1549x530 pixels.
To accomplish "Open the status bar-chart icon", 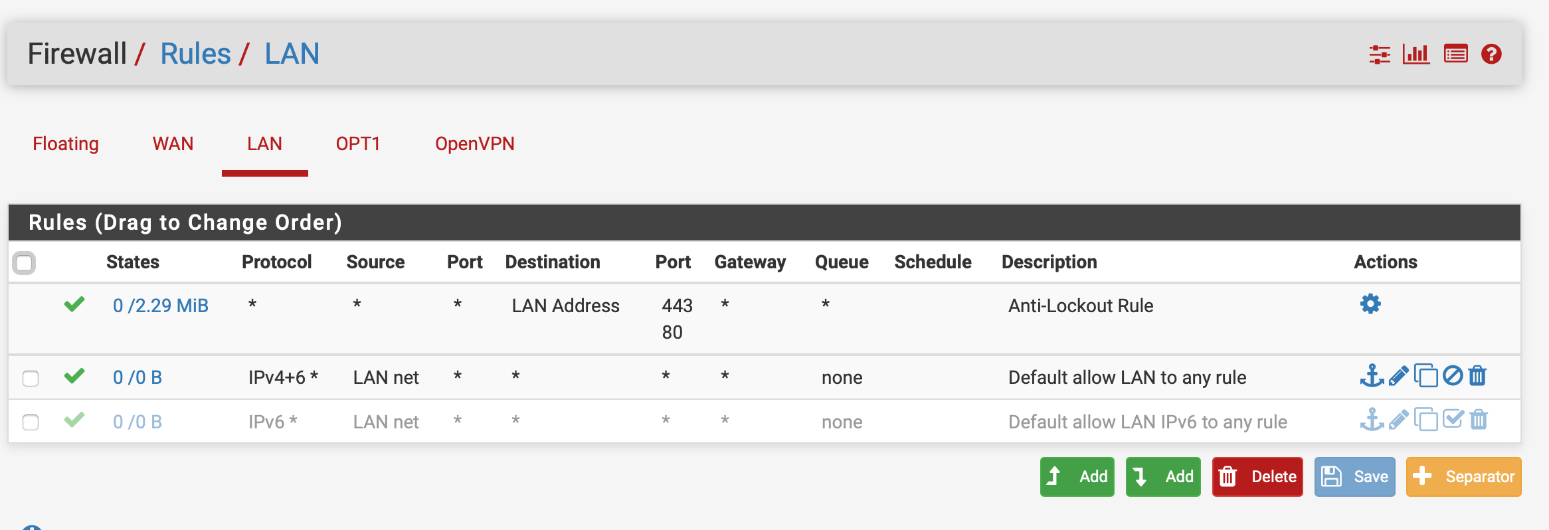I will point(1415,54).
